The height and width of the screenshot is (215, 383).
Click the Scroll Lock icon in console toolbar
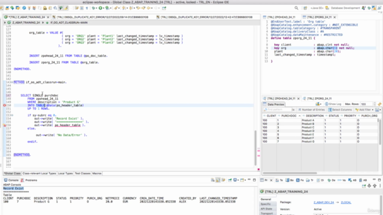tap(218, 180)
